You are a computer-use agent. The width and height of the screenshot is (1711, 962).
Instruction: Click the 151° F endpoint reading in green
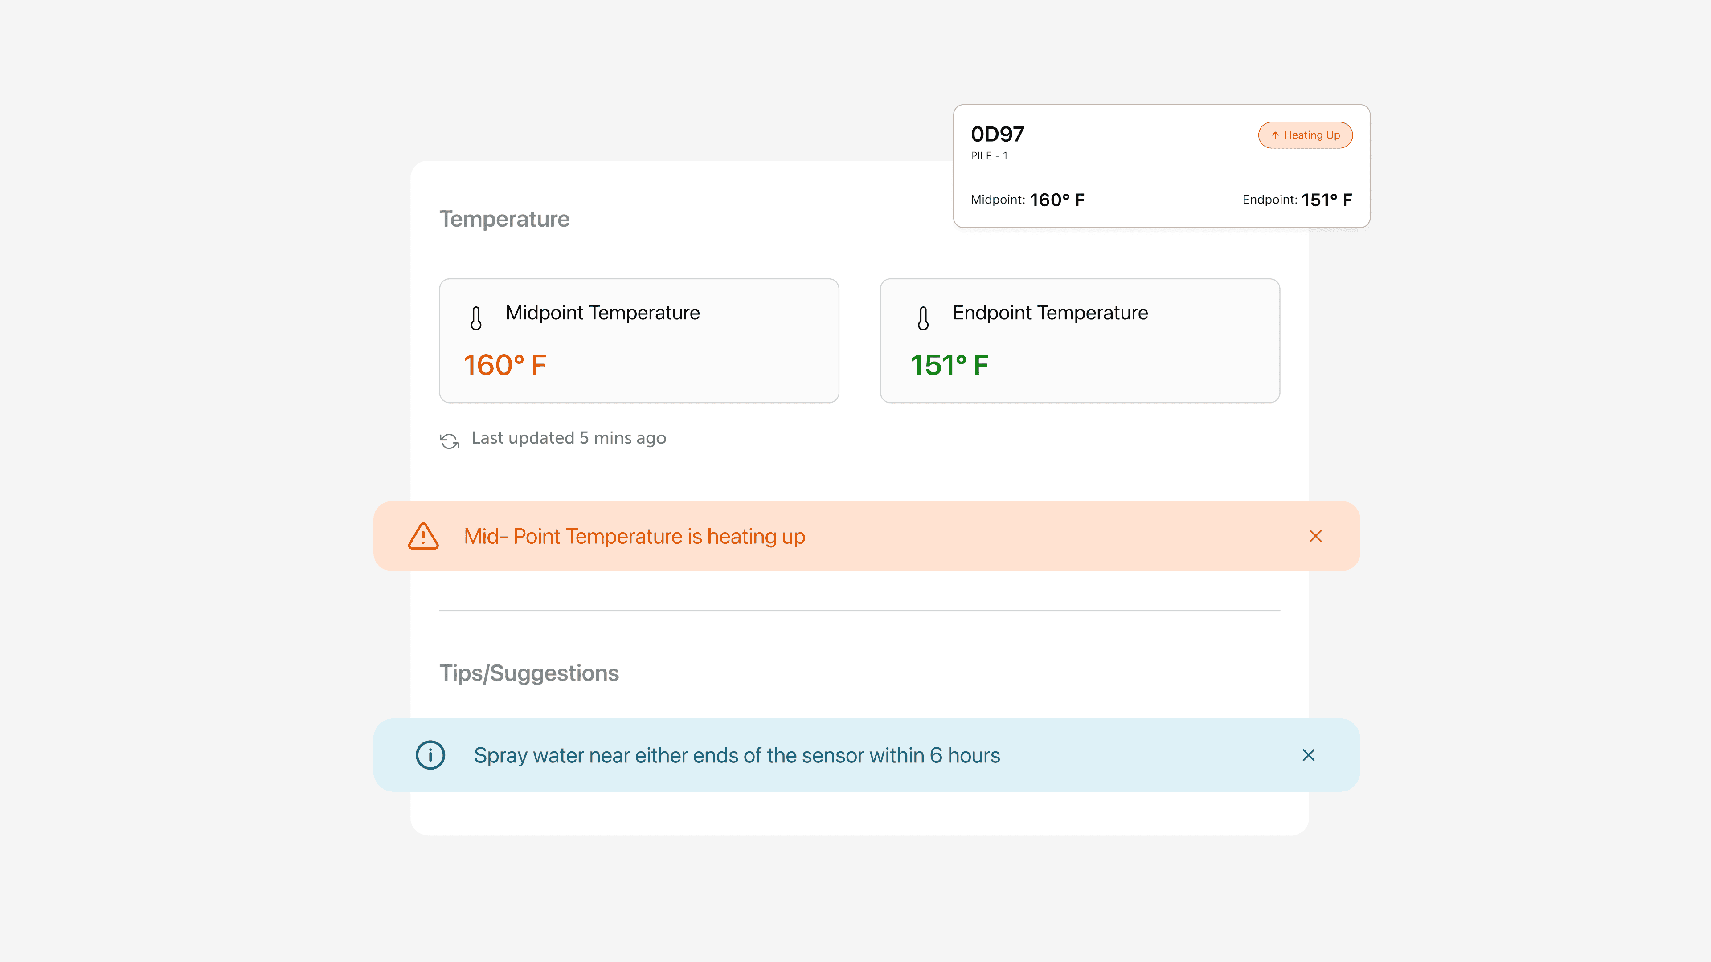[949, 365]
